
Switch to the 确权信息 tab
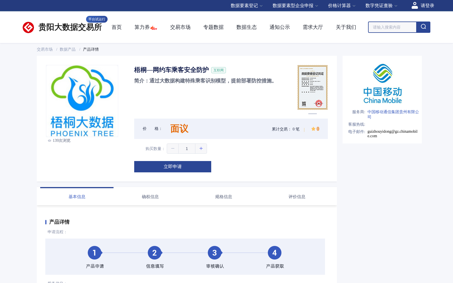click(150, 197)
